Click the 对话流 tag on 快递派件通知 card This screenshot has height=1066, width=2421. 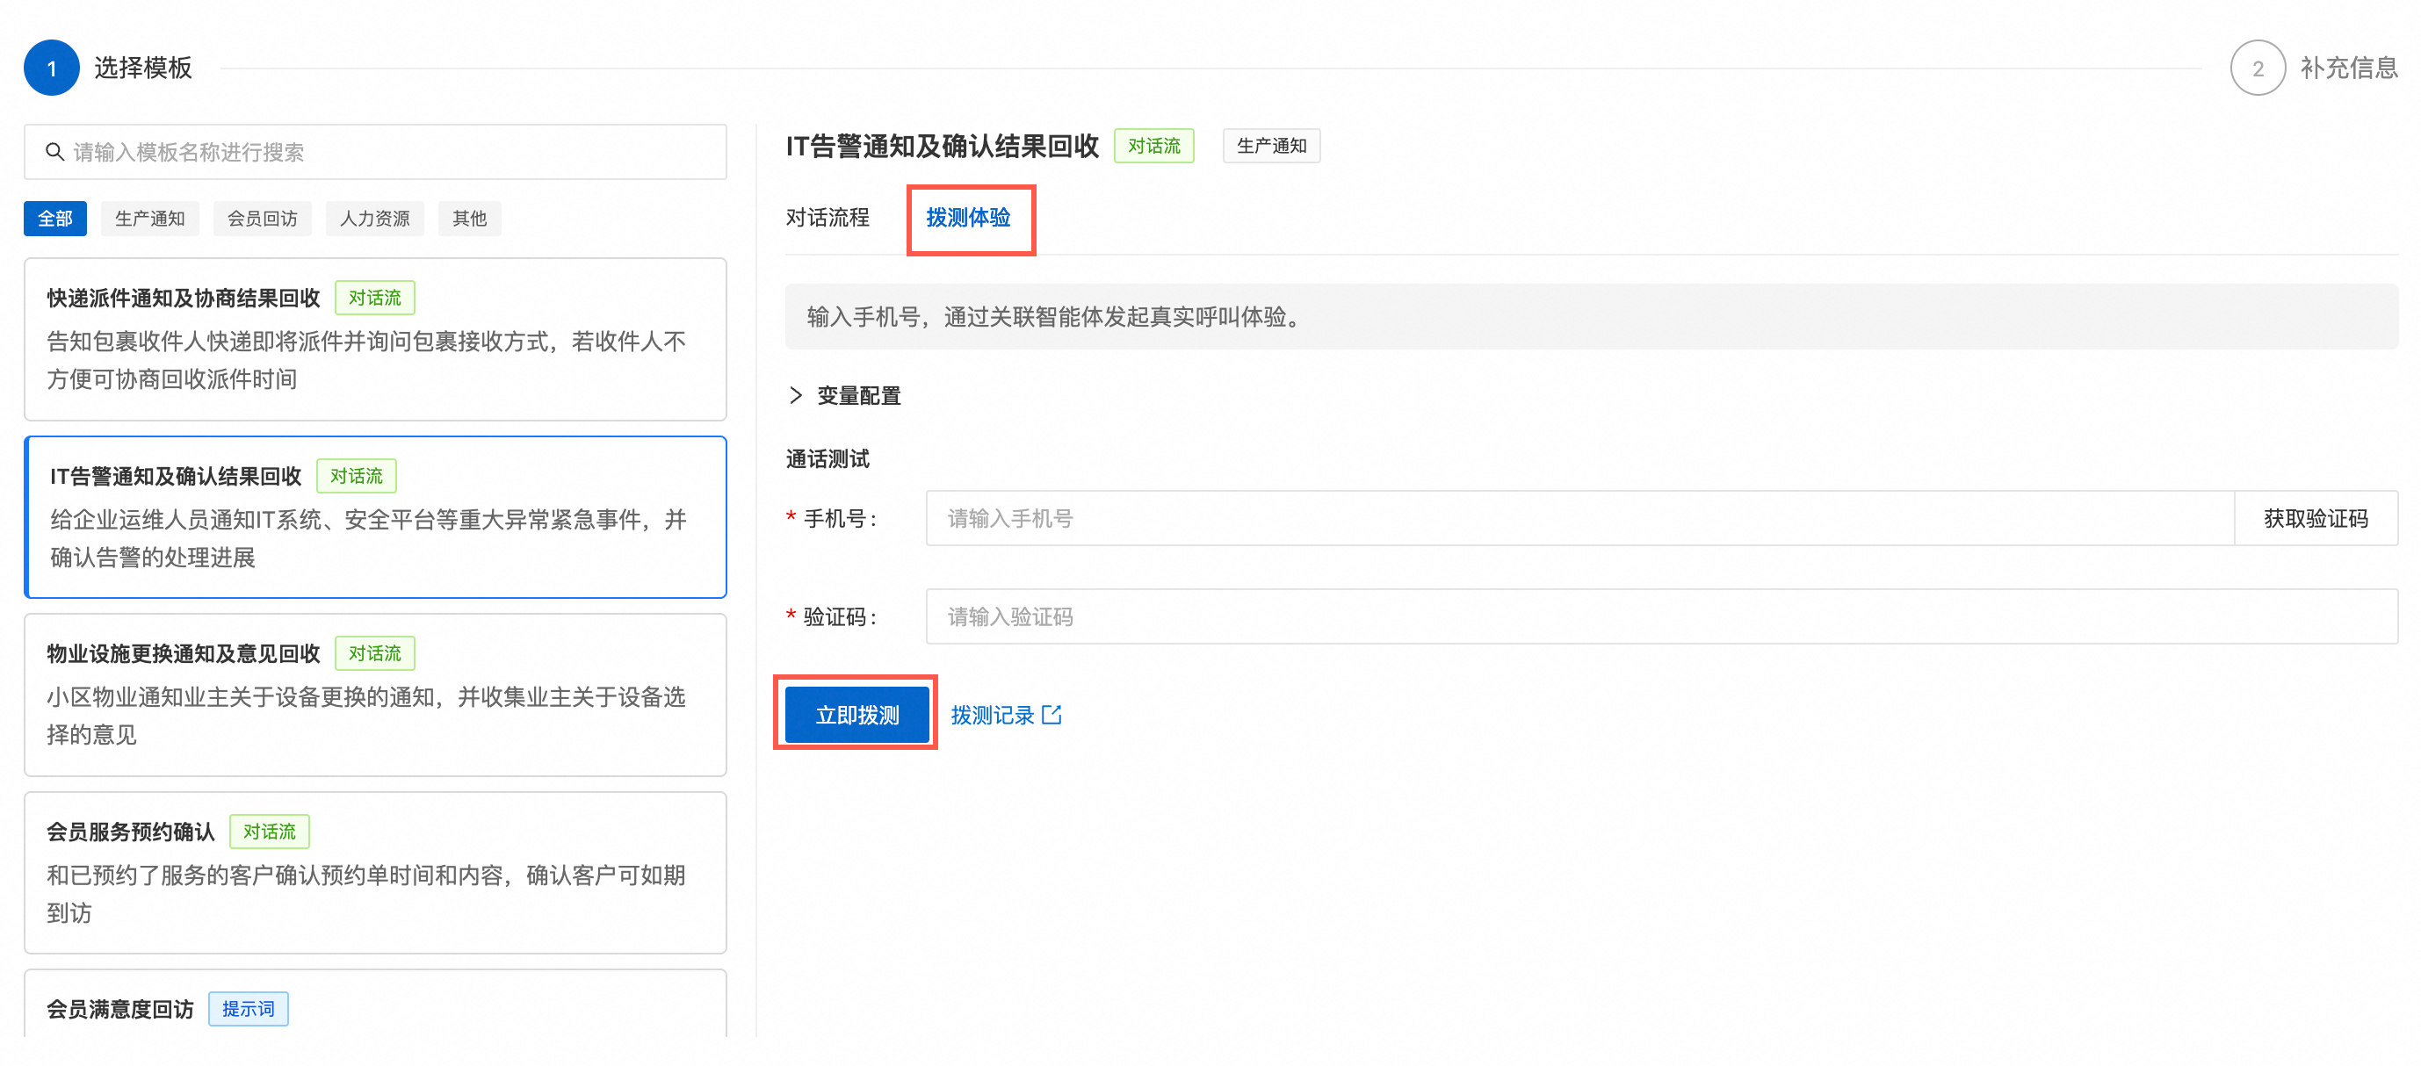pos(375,298)
